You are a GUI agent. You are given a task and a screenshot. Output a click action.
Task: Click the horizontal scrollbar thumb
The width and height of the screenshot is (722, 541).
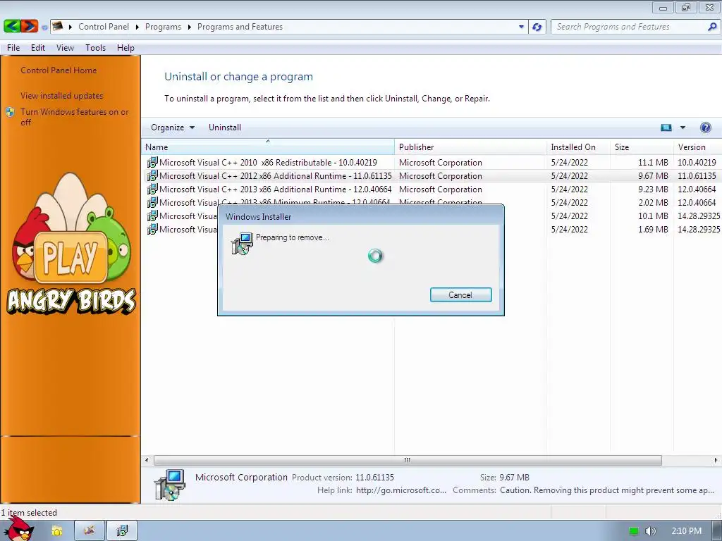click(x=408, y=460)
